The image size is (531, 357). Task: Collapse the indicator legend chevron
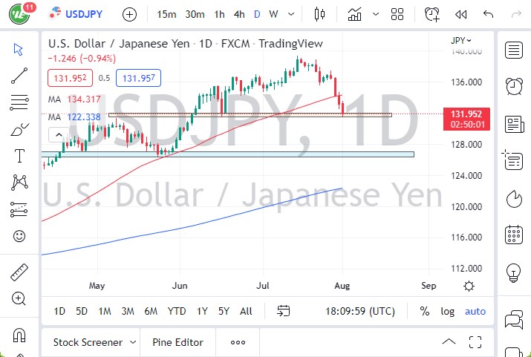tap(57, 134)
